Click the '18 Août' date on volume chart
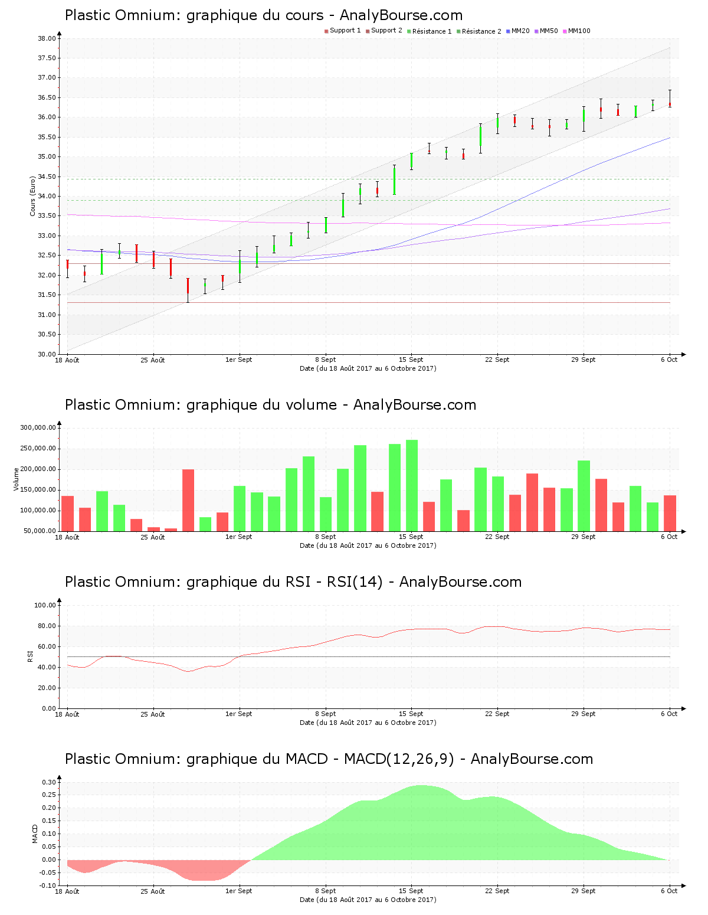Viewport: 708px width, 915px height. click(67, 537)
